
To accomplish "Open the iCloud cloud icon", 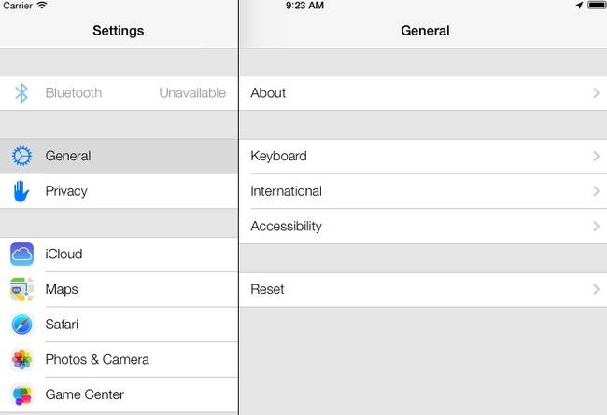I will (x=21, y=254).
